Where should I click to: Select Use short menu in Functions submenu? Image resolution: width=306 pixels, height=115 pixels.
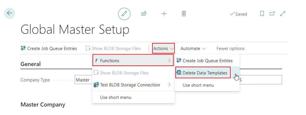(198, 85)
